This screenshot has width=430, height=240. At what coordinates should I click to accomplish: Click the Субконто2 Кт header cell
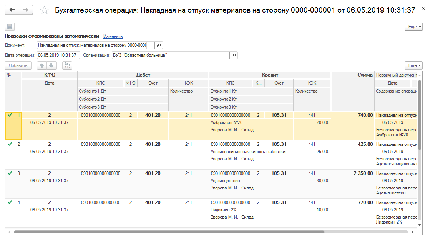click(251, 99)
